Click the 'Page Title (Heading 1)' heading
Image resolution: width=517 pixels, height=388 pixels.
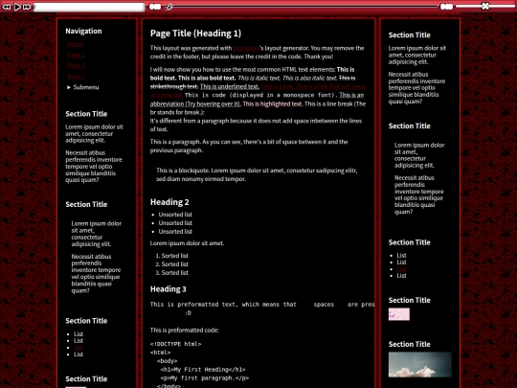[195, 33]
